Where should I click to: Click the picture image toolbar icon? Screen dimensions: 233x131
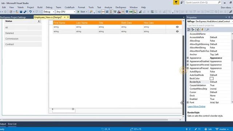(135, 12)
